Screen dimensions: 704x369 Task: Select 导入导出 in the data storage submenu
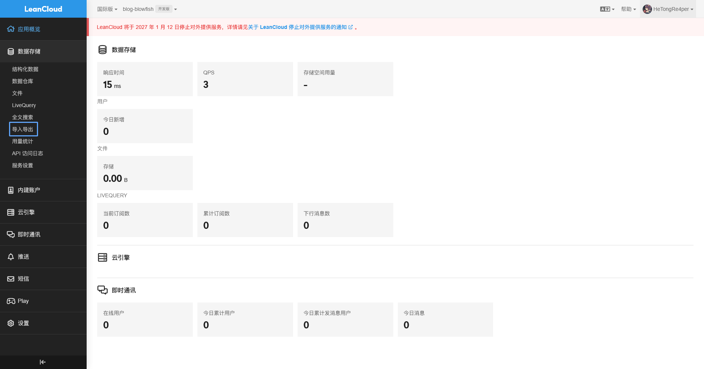(x=23, y=129)
